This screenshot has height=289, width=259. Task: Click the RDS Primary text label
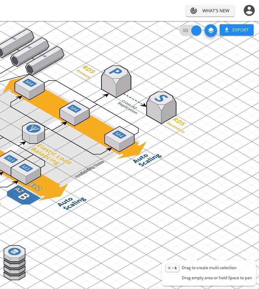(x=86, y=72)
